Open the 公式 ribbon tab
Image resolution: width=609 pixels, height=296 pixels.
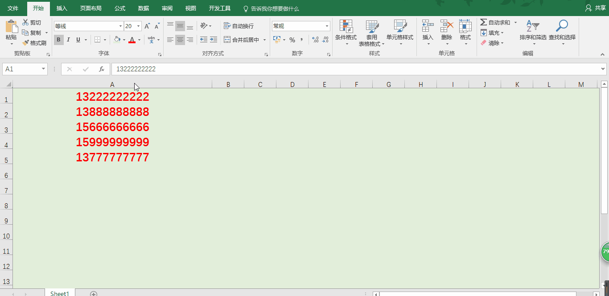[119, 8]
